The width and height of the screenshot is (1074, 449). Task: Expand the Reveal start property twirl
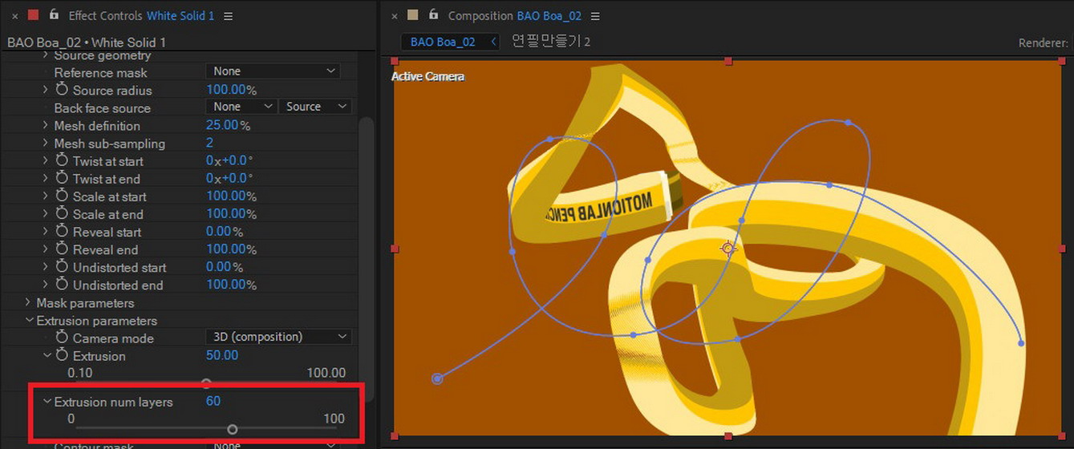47,231
